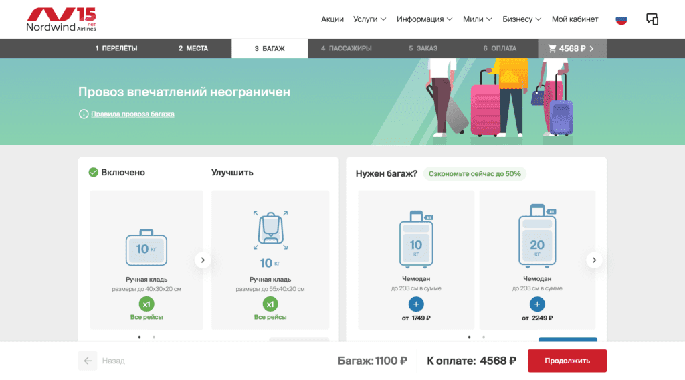Viewport: 685px width, 380px height.
Task: Click Провоз впечатлений неограничен banner heading
Action: 185,92
